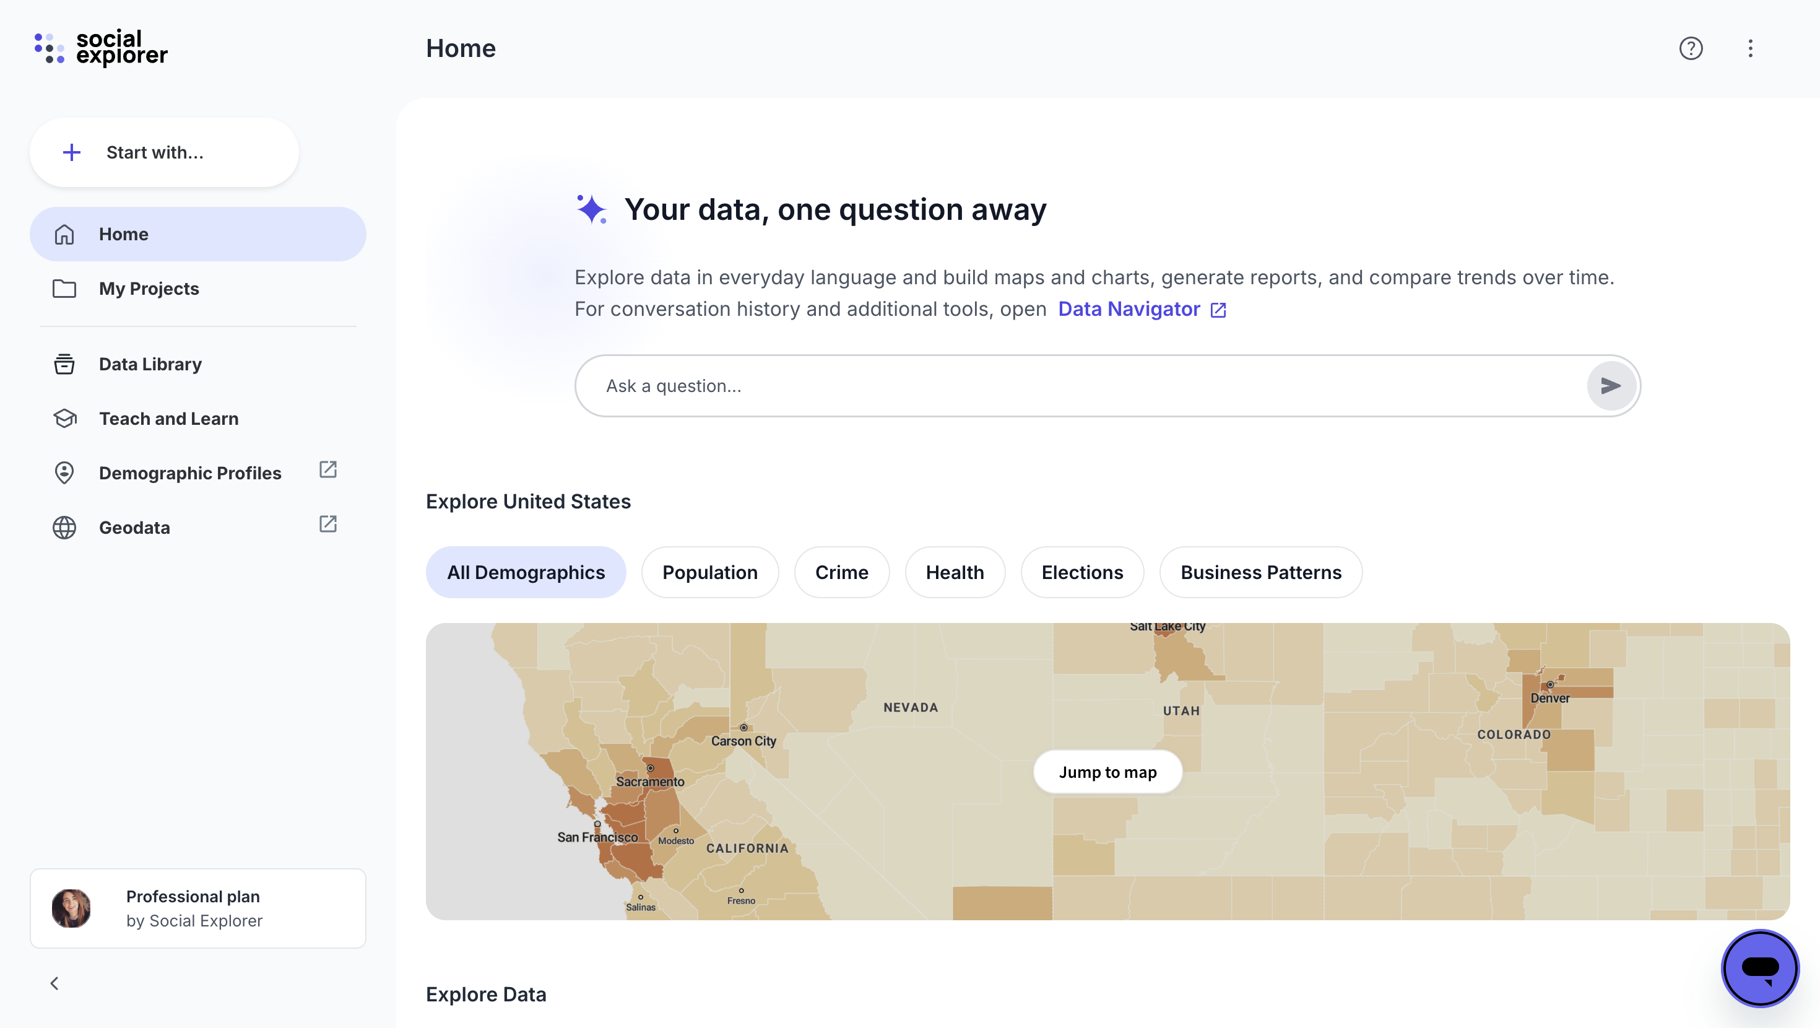Select the Population filter chip

pos(709,572)
